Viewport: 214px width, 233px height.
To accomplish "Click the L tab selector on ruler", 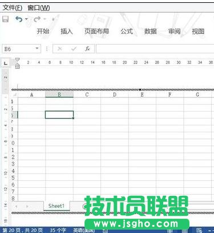I will (6, 63).
